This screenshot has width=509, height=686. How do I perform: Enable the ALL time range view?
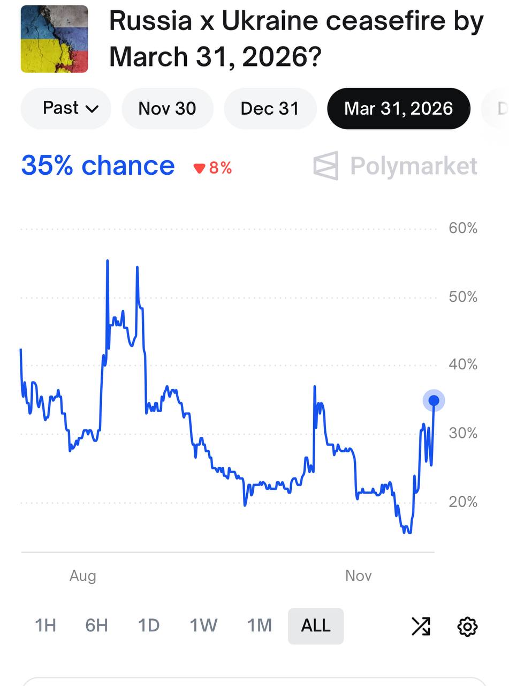316,626
